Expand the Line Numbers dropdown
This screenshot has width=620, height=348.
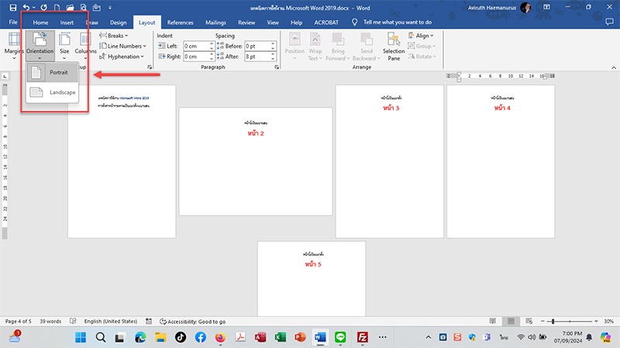(x=122, y=46)
